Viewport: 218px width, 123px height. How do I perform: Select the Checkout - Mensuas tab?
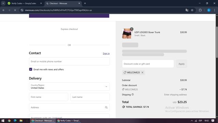(63, 3)
